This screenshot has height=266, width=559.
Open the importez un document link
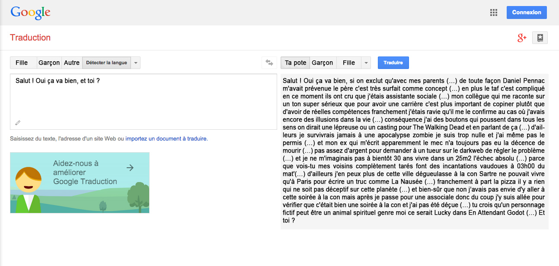pyautogui.click(x=166, y=139)
